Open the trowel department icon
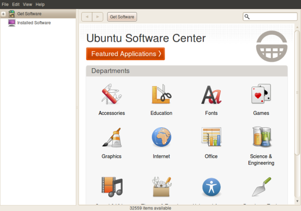 click(x=261, y=186)
